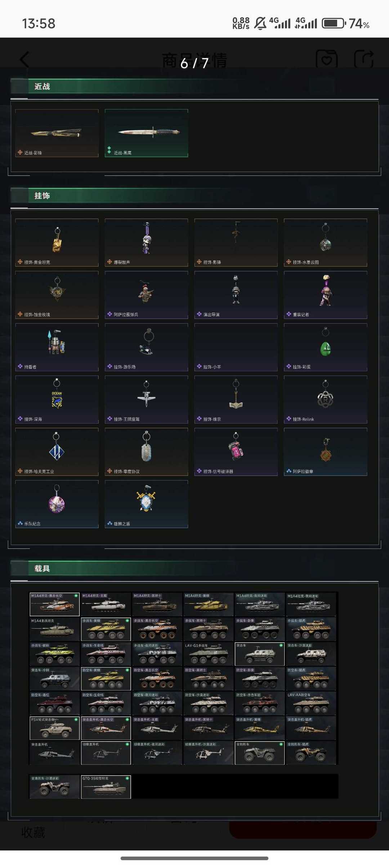The width and height of the screenshot is (389, 866).
Task: Select the 近战-黑鹰 dagger item
Action: click(146, 133)
